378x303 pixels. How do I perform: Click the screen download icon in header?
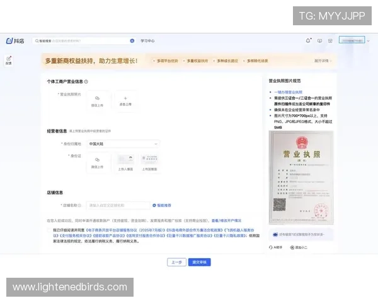(x=319, y=41)
